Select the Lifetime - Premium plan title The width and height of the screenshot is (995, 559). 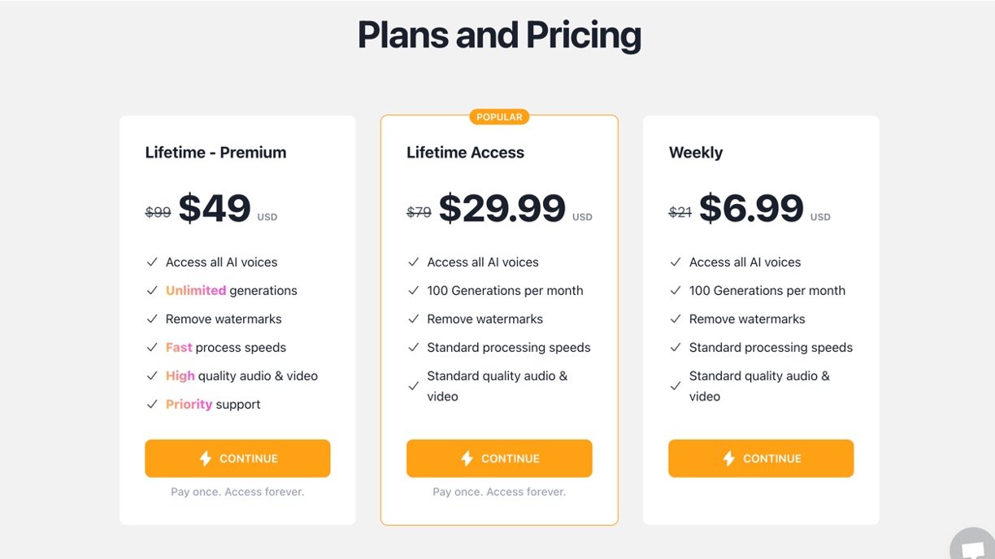(x=215, y=153)
